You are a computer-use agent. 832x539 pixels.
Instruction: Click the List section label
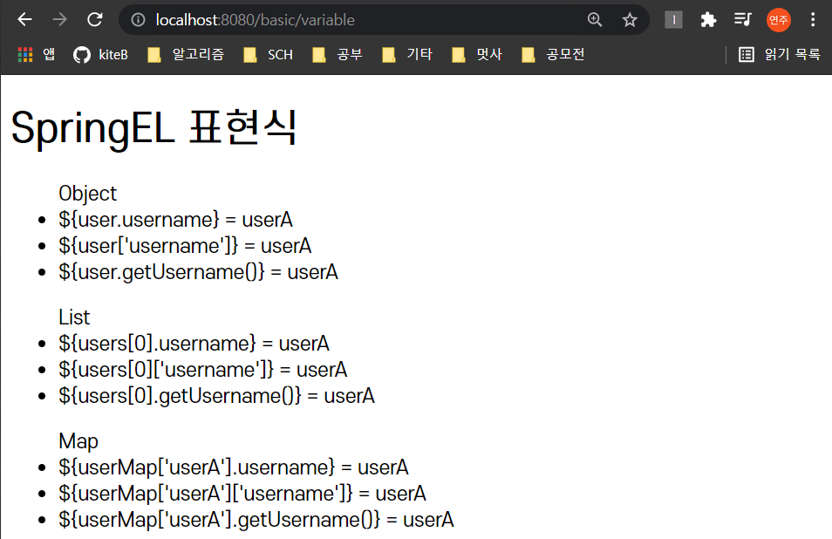click(x=74, y=317)
